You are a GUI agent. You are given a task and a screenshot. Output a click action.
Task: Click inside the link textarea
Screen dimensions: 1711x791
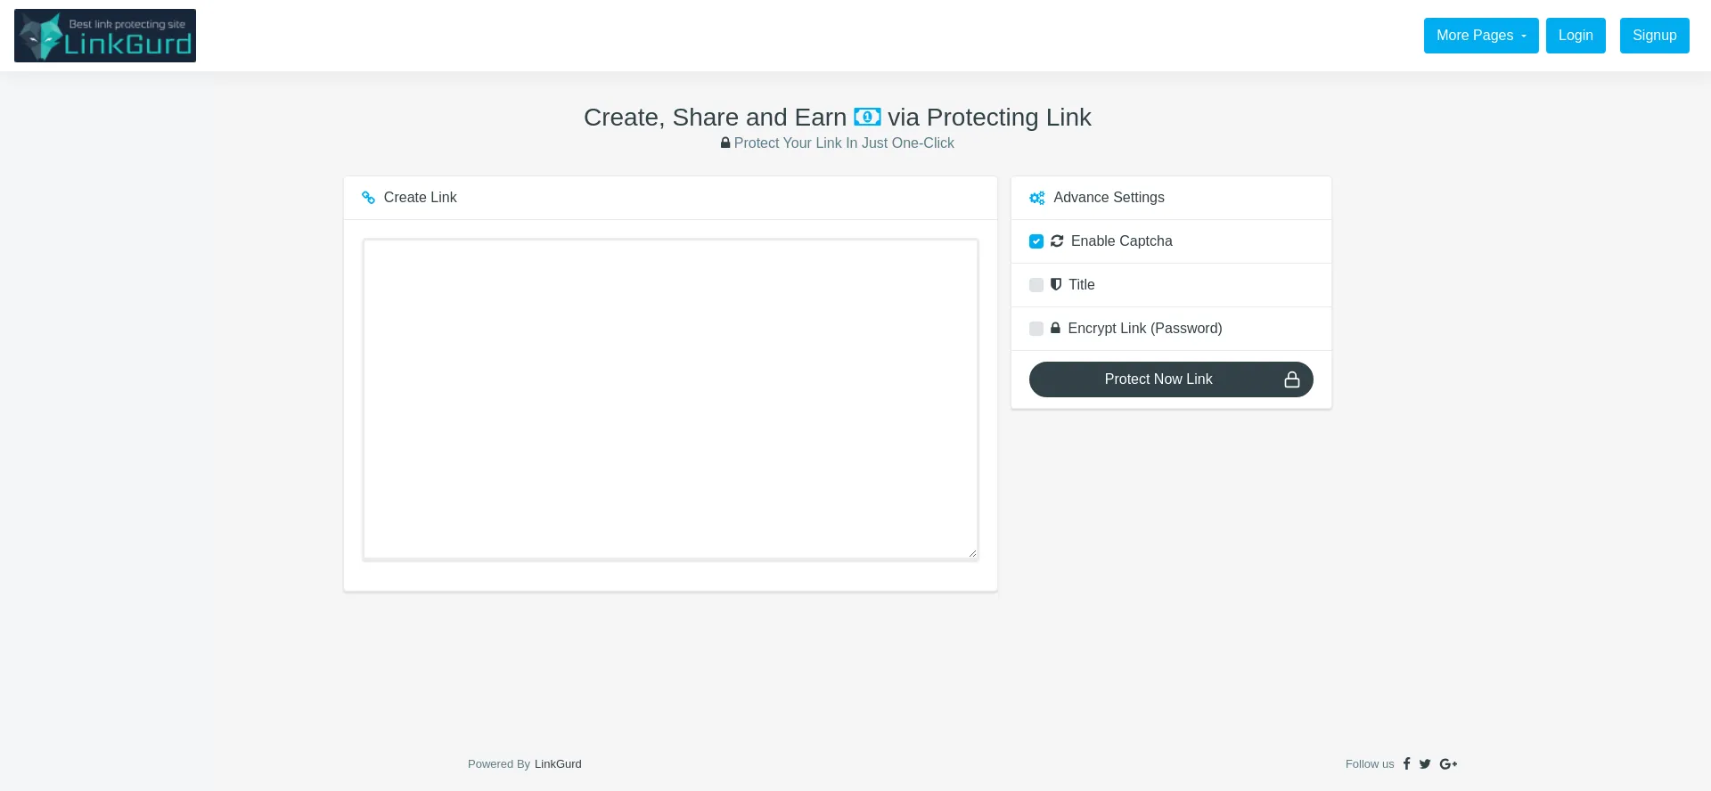tap(670, 399)
